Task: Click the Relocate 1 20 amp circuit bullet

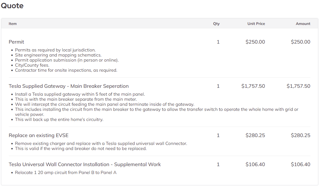Action: tap(66, 173)
